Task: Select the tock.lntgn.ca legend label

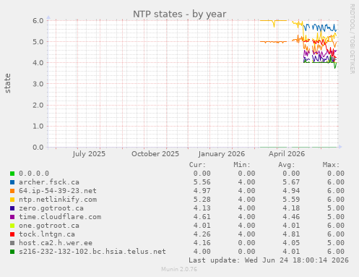Action: (47, 234)
